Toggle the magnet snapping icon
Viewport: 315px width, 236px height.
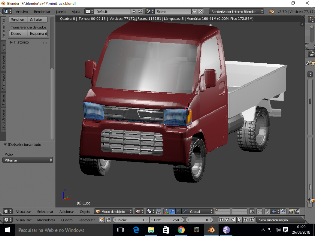tap(267, 211)
